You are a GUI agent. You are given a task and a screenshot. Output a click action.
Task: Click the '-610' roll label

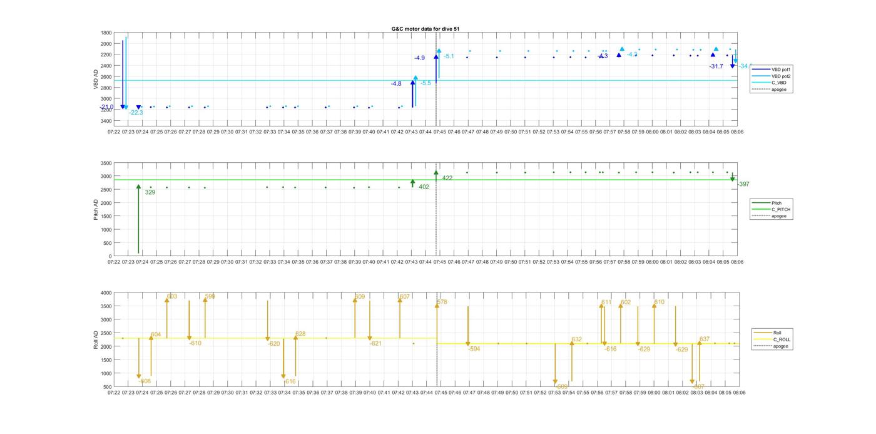pyautogui.click(x=195, y=343)
